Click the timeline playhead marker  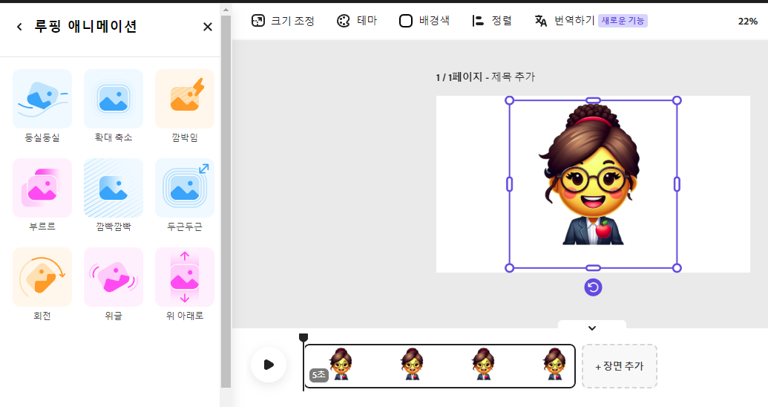[303, 337]
